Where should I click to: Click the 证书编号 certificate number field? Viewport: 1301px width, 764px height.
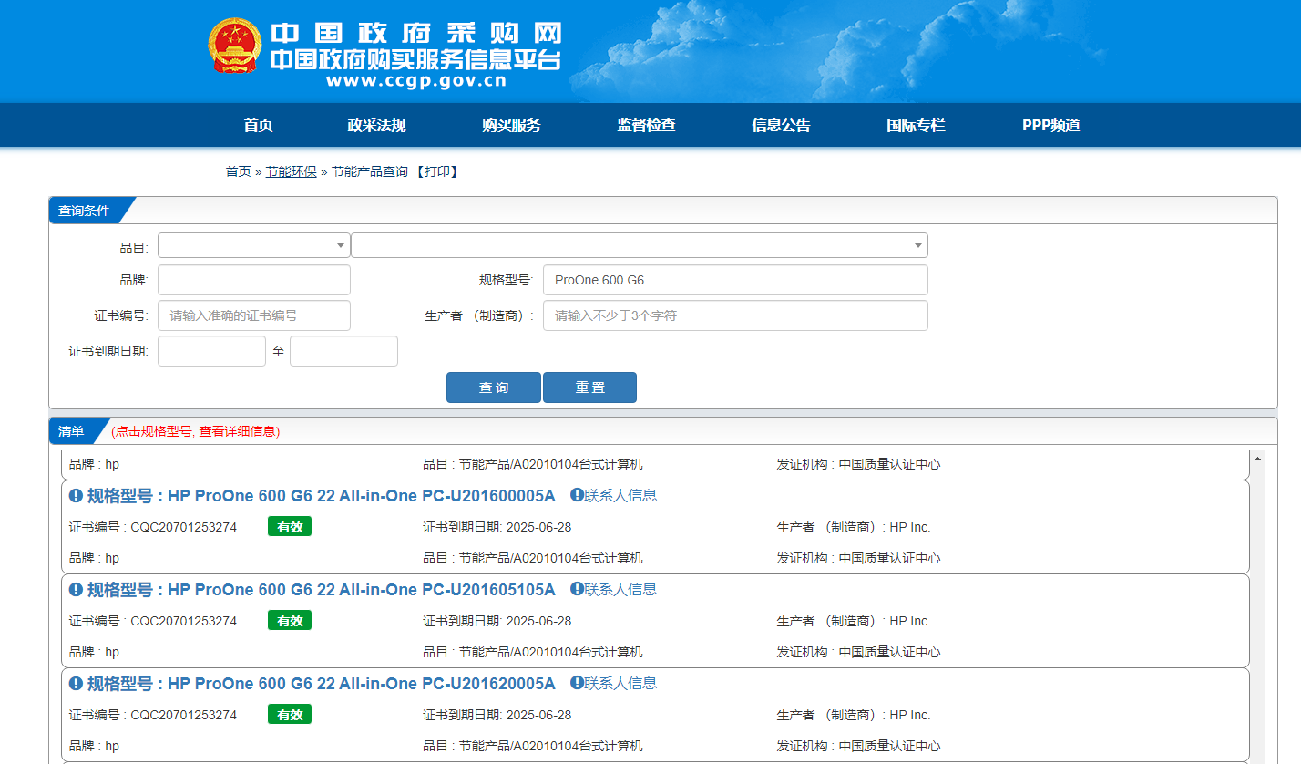254,315
